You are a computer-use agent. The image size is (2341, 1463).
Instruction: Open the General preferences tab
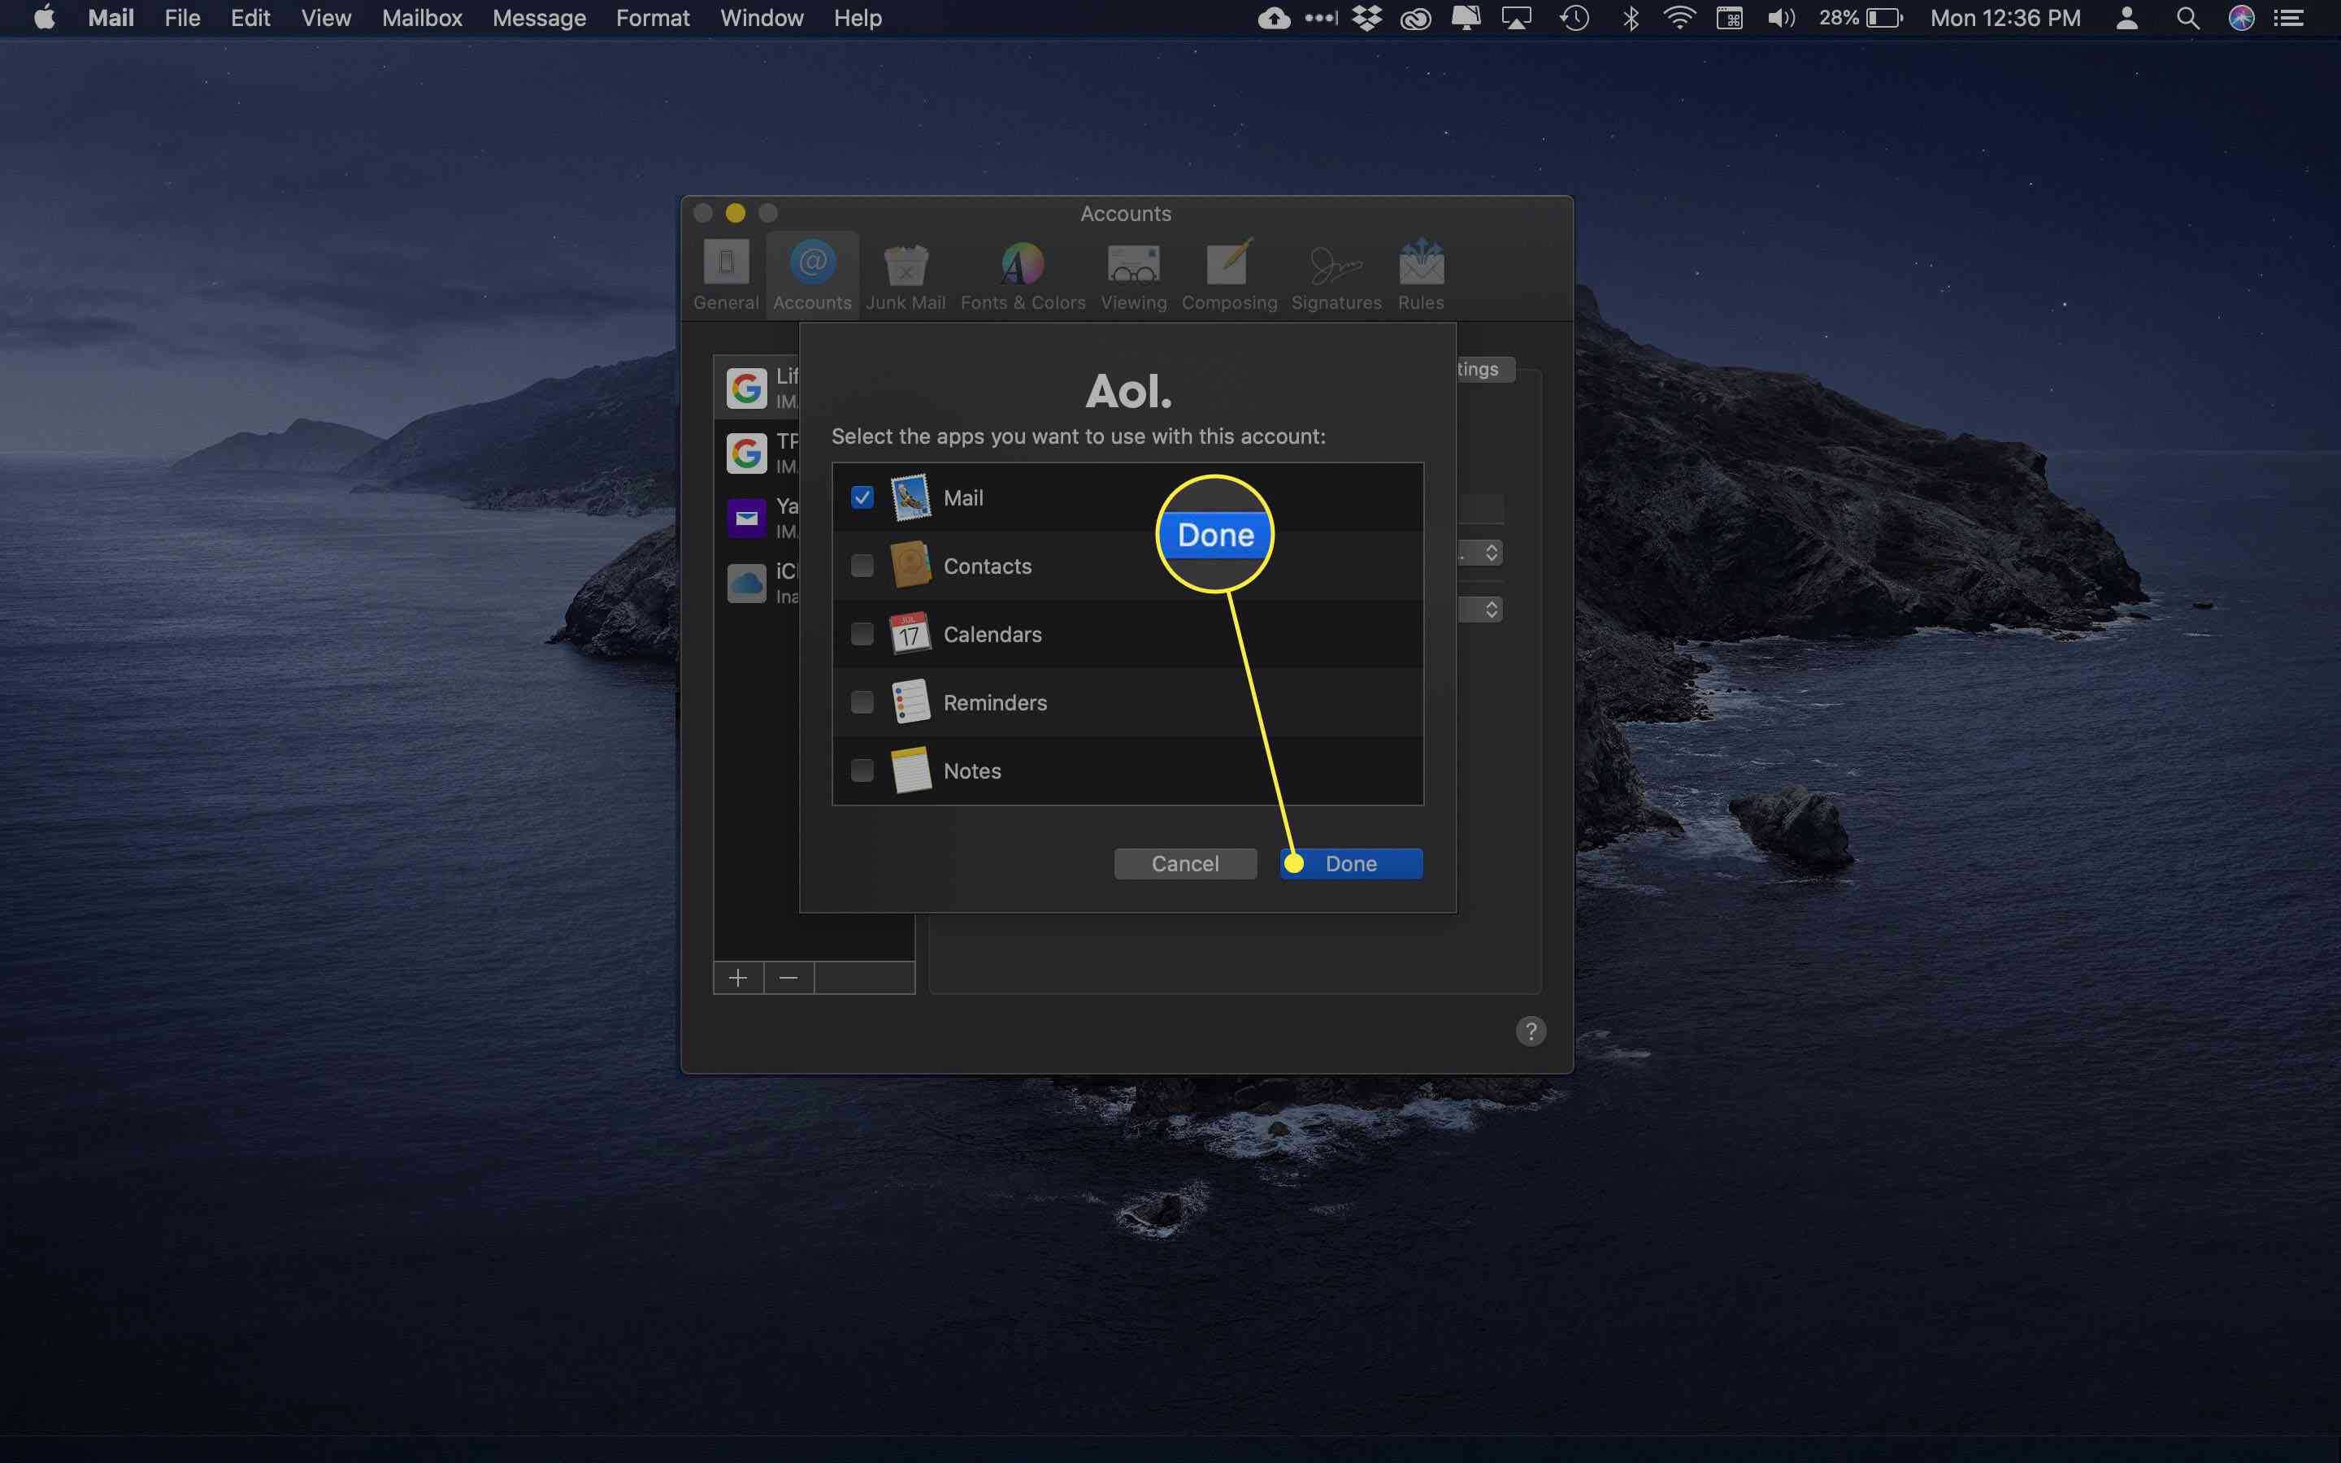point(726,275)
